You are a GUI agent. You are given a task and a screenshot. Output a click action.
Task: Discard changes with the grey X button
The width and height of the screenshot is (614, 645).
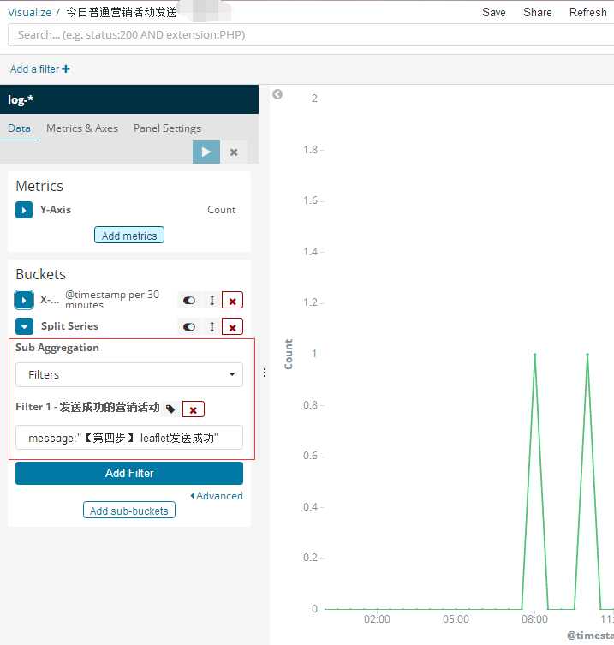(x=234, y=152)
